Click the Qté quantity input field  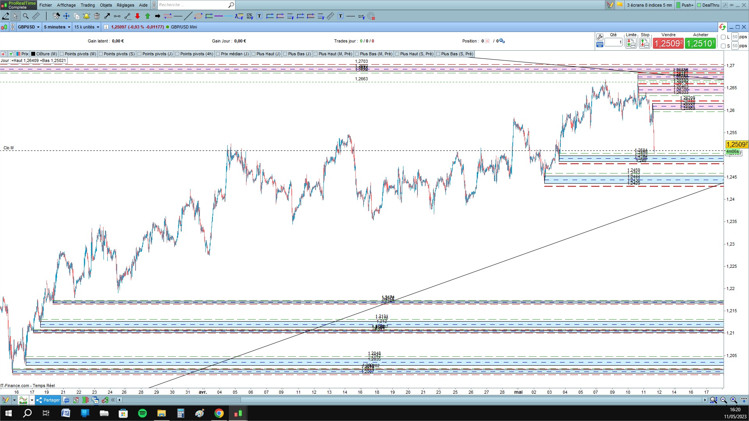[613, 42]
